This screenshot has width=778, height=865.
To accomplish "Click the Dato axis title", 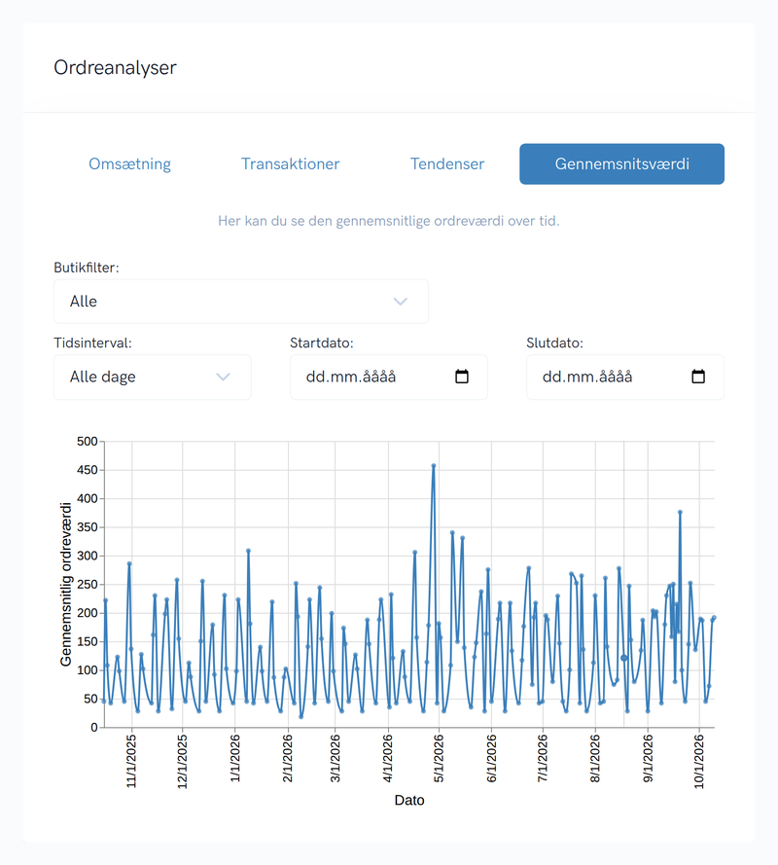I will click(x=409, y=800).
